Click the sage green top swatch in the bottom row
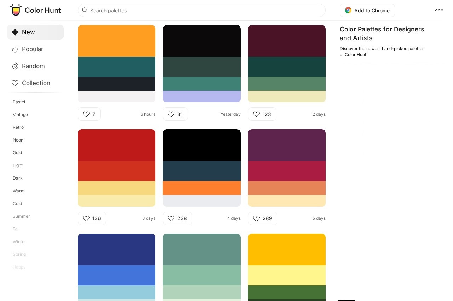 pyautogui.click(x=202, y=249)
